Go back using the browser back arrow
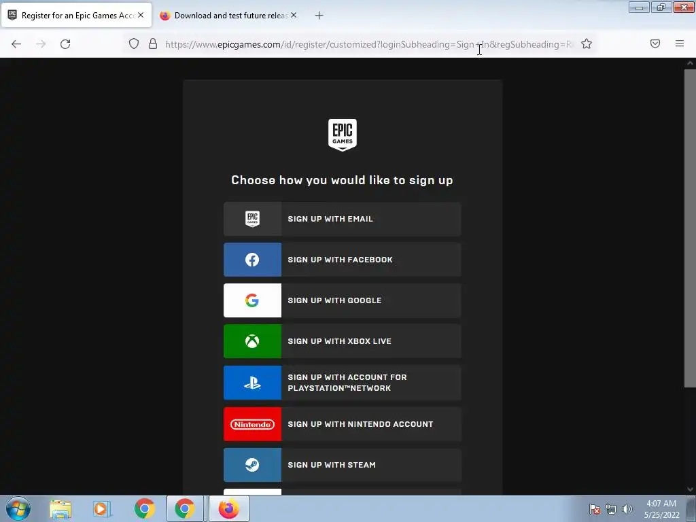This screenshot has height=522, width=696. tap(16, 44)
